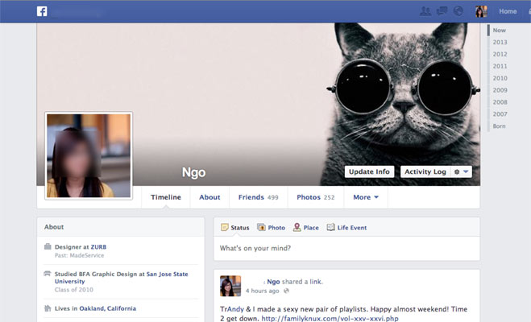This screenshot has height=322, width=531.
Task: Open Oakland, California link
Action: 108,308
